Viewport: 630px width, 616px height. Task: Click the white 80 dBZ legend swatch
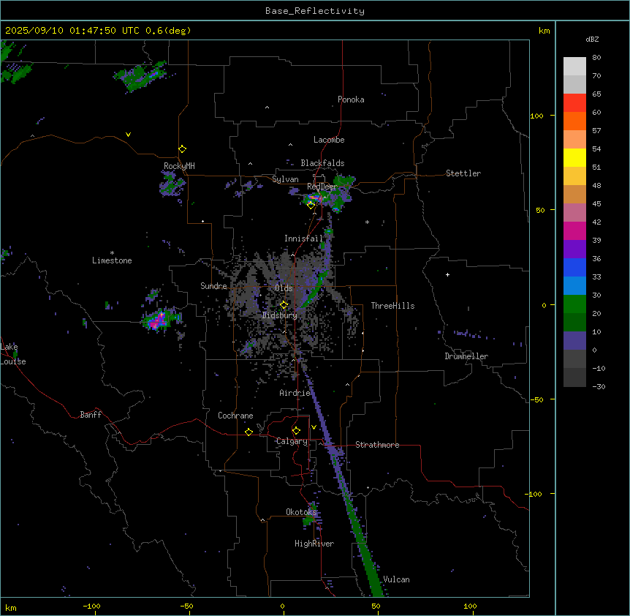[574, 66]
